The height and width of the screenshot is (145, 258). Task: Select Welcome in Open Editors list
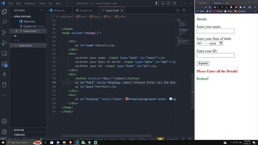tap(28, 21)
